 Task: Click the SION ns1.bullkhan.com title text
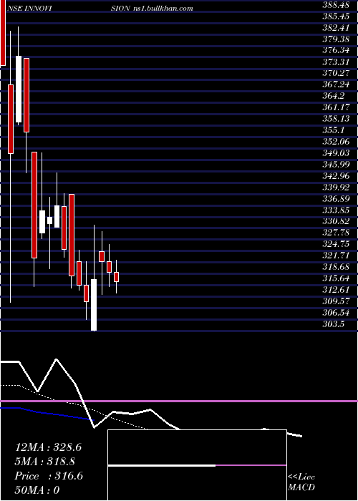pos(152,9)
